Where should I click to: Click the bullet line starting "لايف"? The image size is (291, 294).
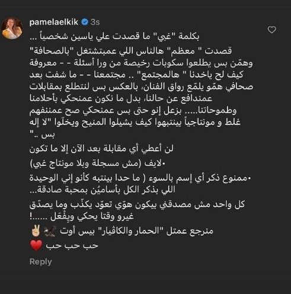98,164
